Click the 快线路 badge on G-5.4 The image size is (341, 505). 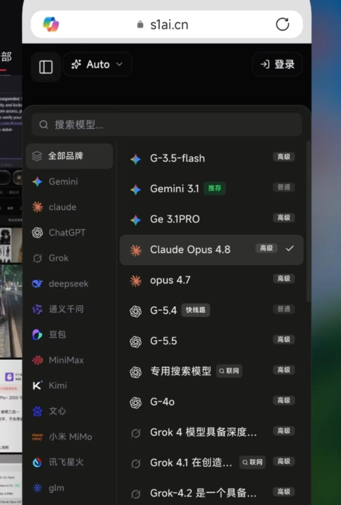[195, 310]
